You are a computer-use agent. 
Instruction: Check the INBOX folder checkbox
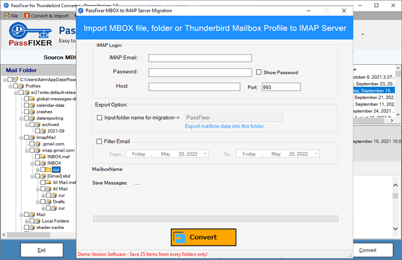coord(37,163)
